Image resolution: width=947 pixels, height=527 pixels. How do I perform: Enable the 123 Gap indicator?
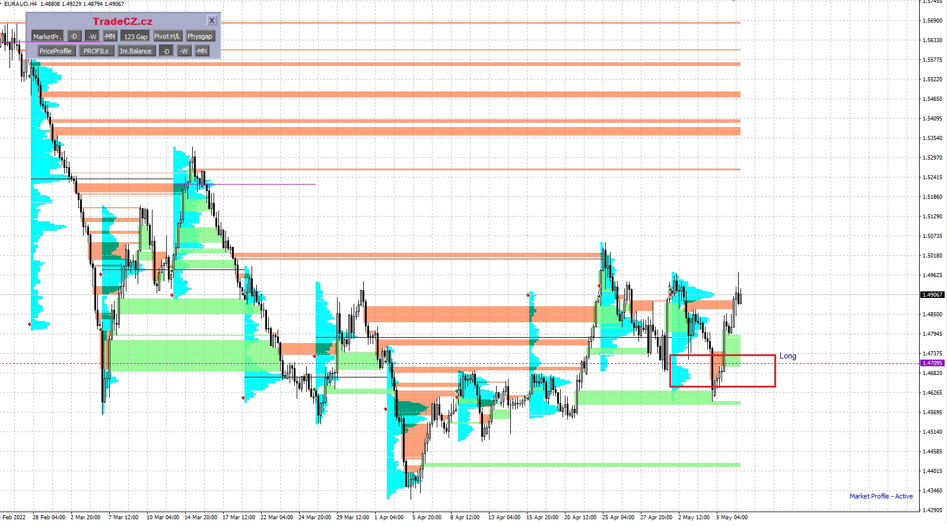[135, 37]
